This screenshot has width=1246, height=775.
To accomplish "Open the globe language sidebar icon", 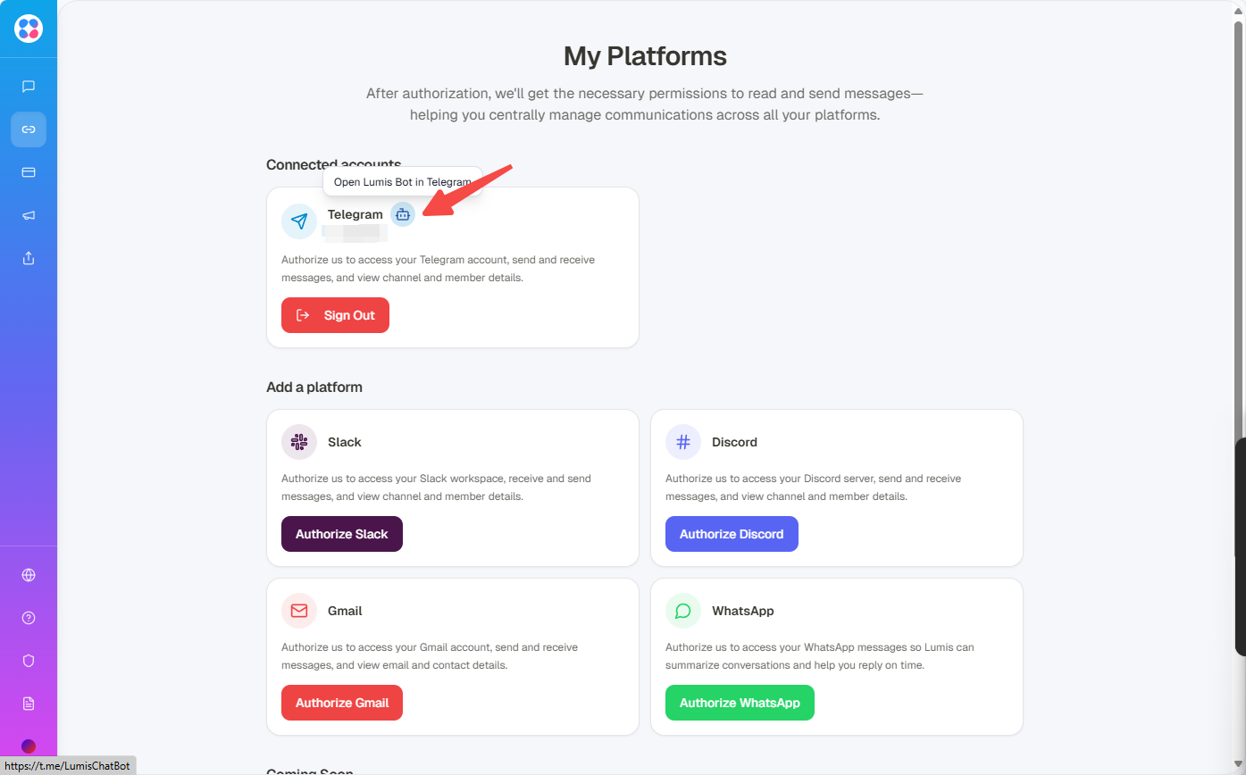I will 29,575.
